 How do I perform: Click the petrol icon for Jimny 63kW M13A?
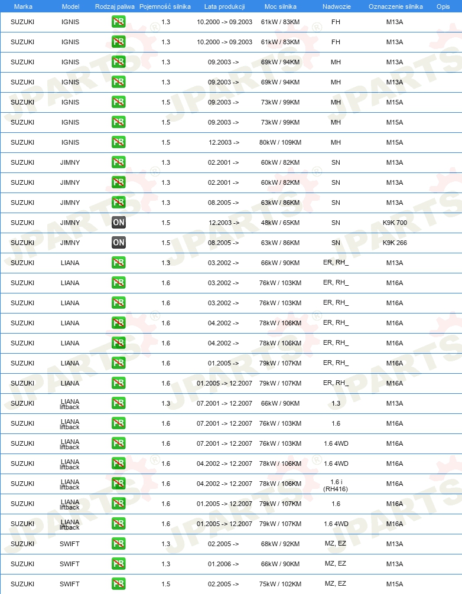(x=119, y=203)
